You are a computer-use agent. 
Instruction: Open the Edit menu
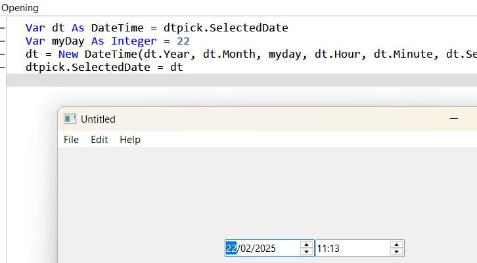(99, 140)
